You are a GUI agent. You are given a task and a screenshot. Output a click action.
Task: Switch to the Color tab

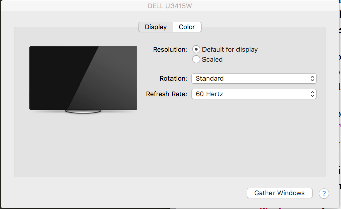187,27
